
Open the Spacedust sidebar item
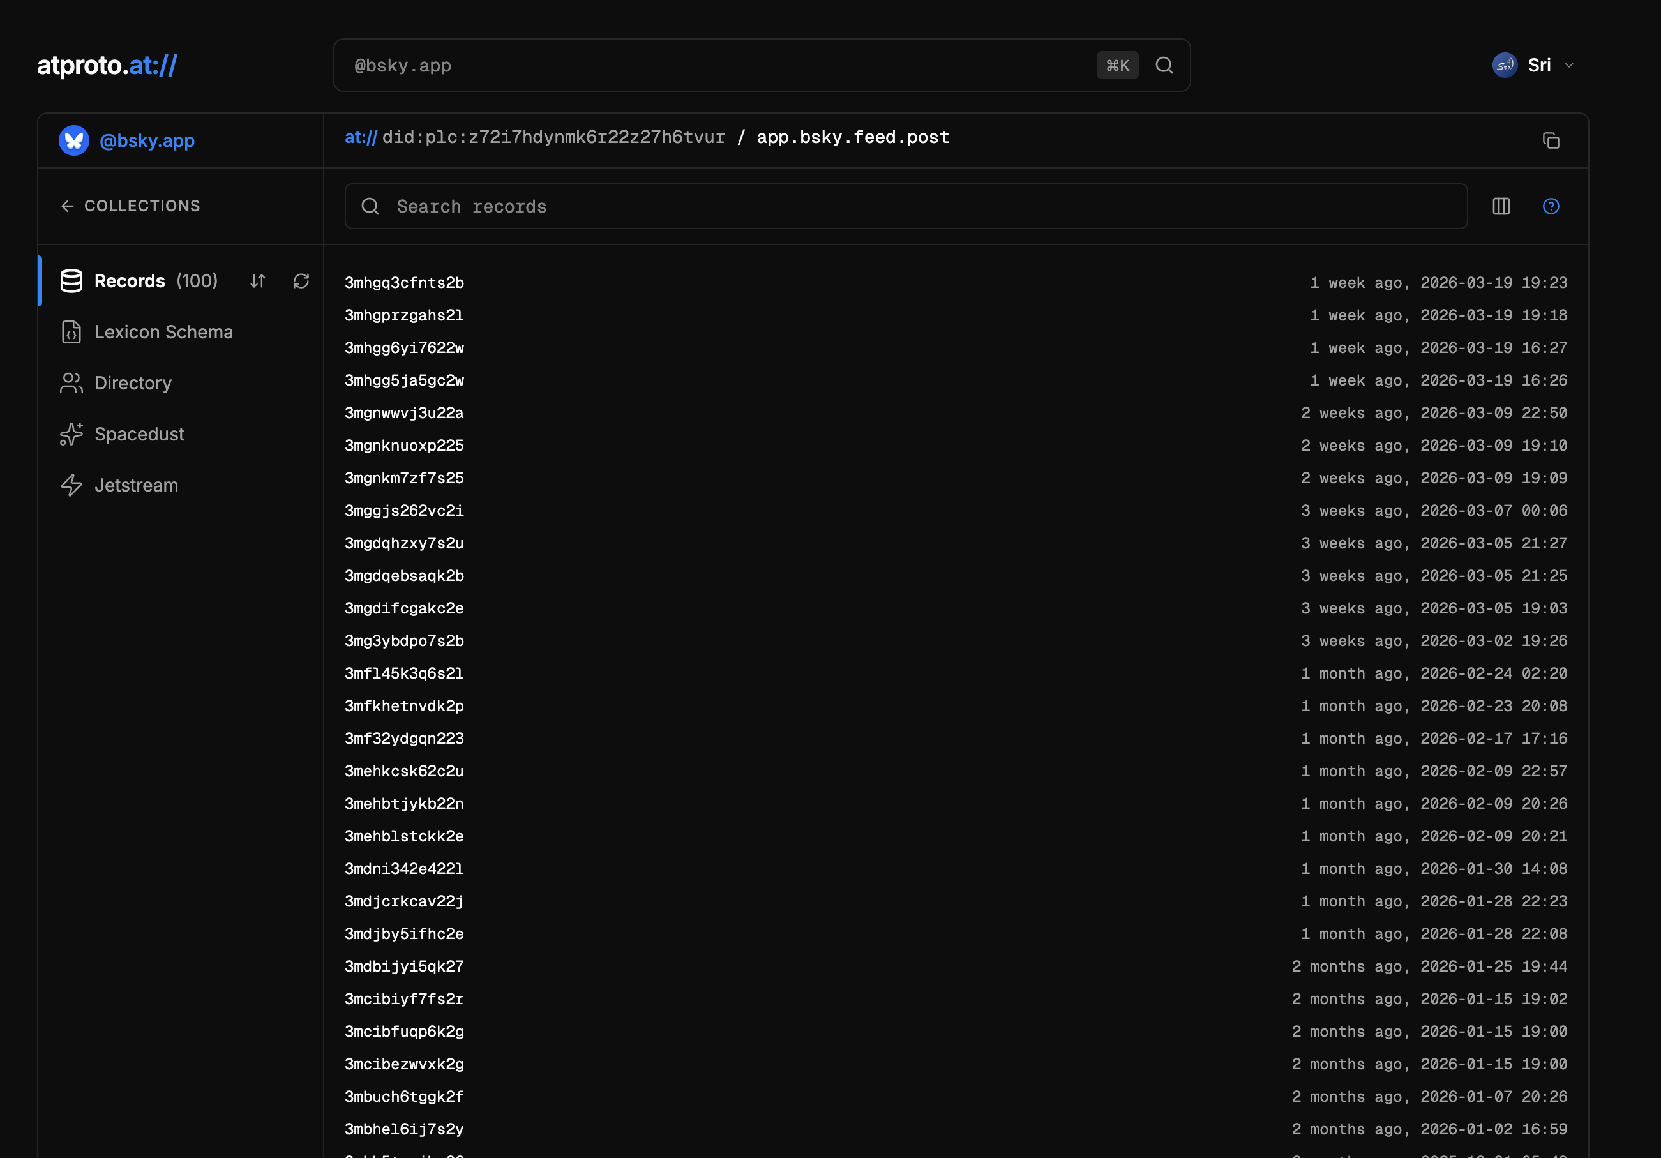(139, 434)
